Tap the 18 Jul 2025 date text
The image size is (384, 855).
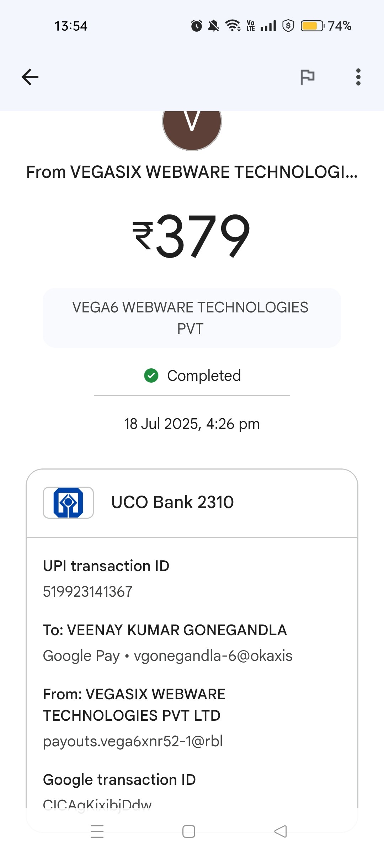point(192,424)
